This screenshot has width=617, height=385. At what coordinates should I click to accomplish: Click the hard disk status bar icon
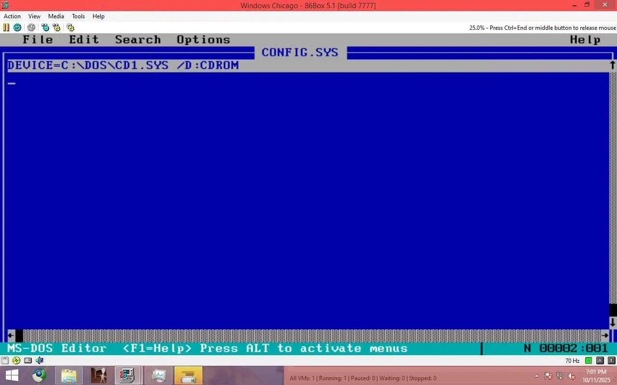(x=28, y=360)
